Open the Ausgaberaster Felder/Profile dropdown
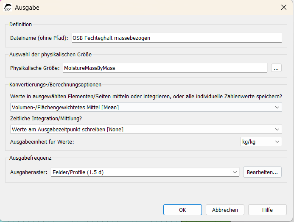 pos(145,172)
